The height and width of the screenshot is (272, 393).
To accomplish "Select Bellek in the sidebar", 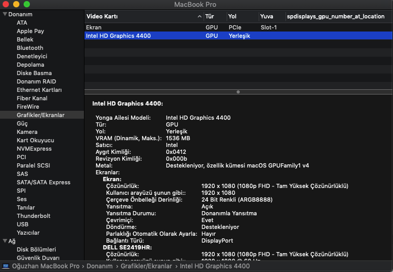I will pyautogui.click(x=25, y=39).
